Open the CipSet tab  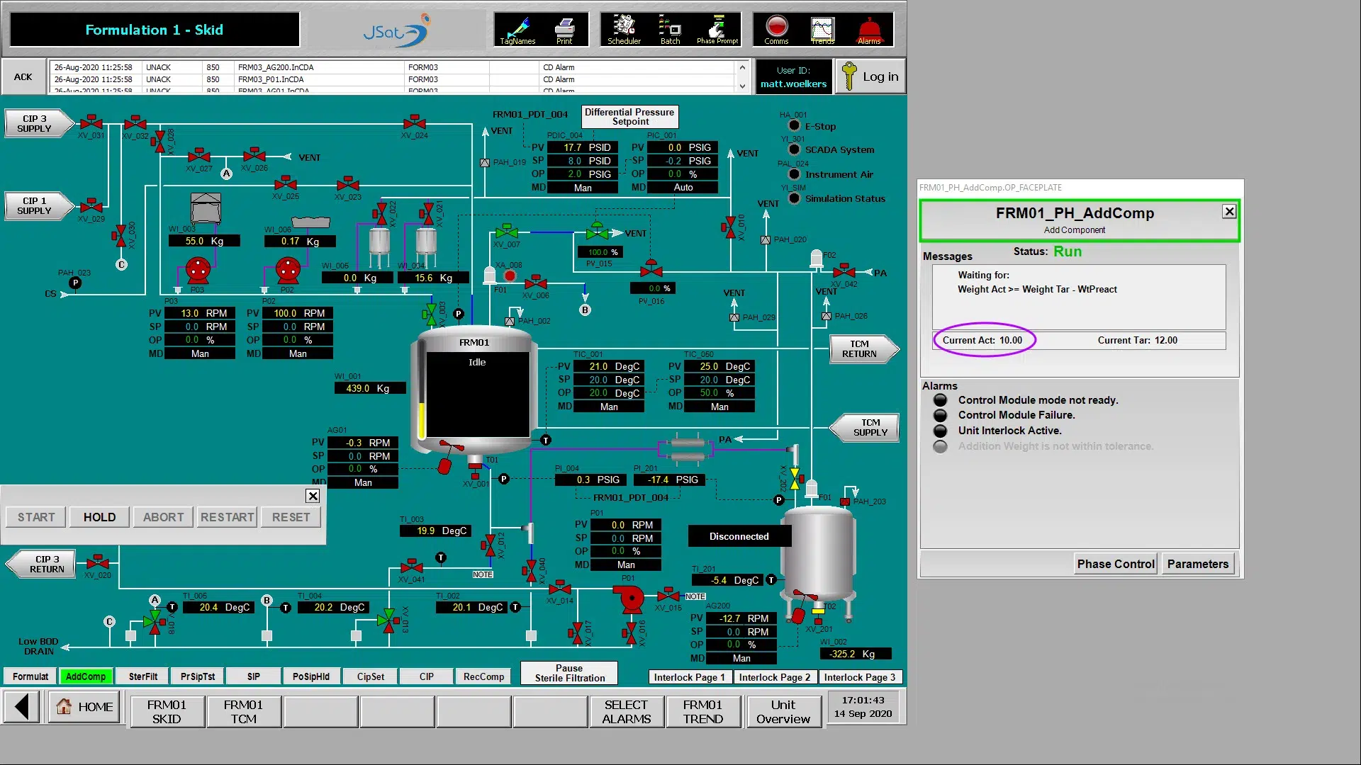(371, 676)
